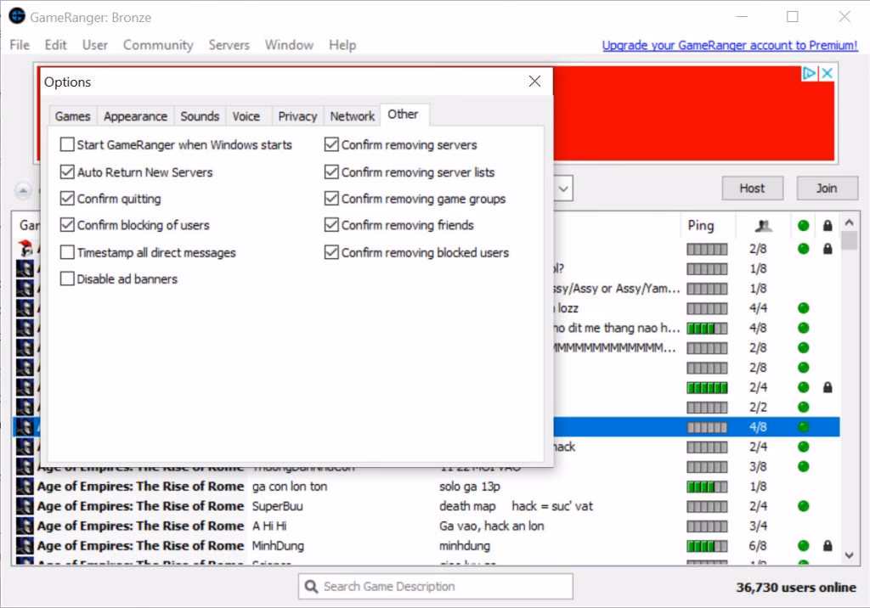Close the Options dialog

click(535, 82)
